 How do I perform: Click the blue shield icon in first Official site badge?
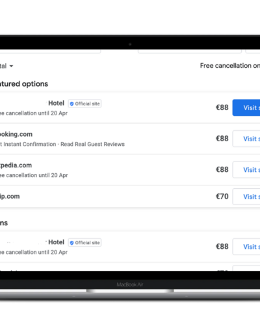pyautogui.click(x=71, y=104)
